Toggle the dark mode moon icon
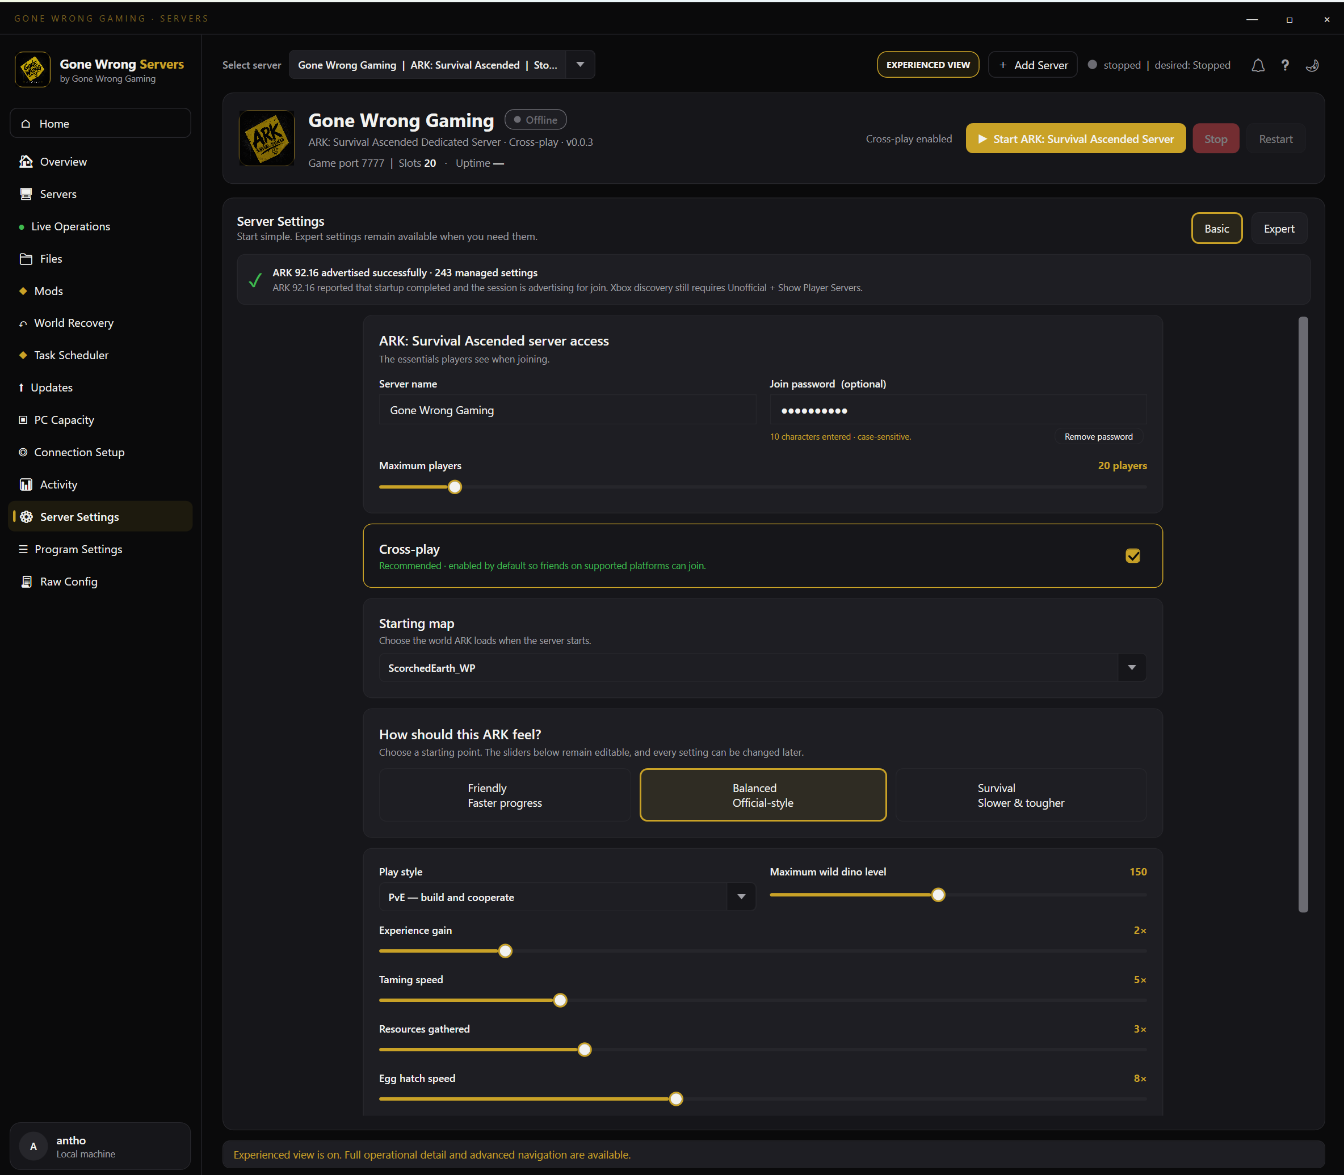1344x1175 pixels. 1313,65
